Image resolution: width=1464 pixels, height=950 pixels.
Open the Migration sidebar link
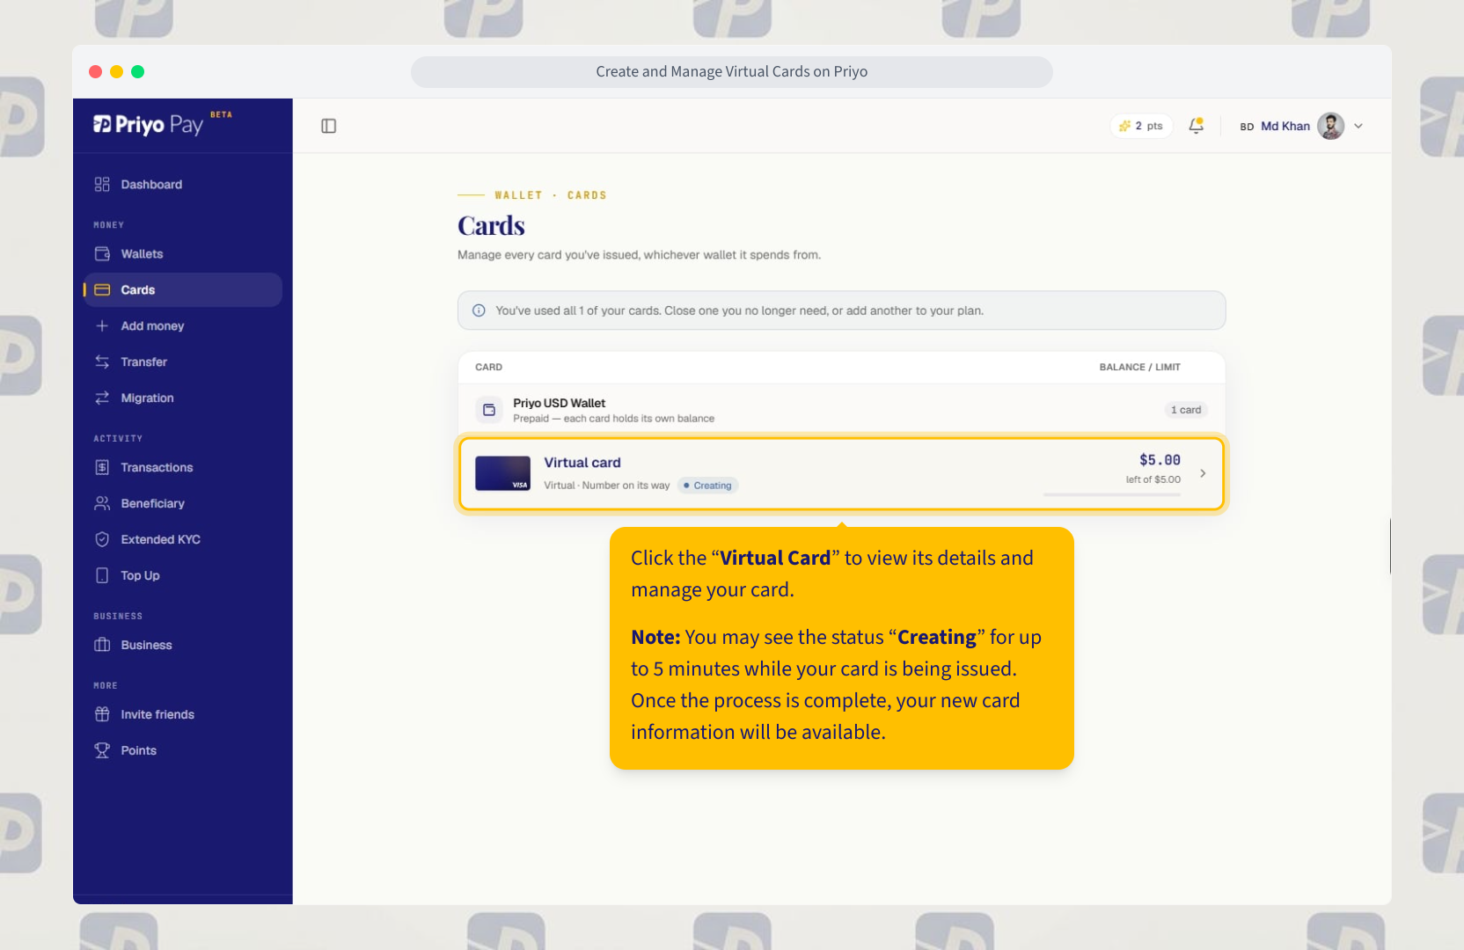tap(183, 398)
